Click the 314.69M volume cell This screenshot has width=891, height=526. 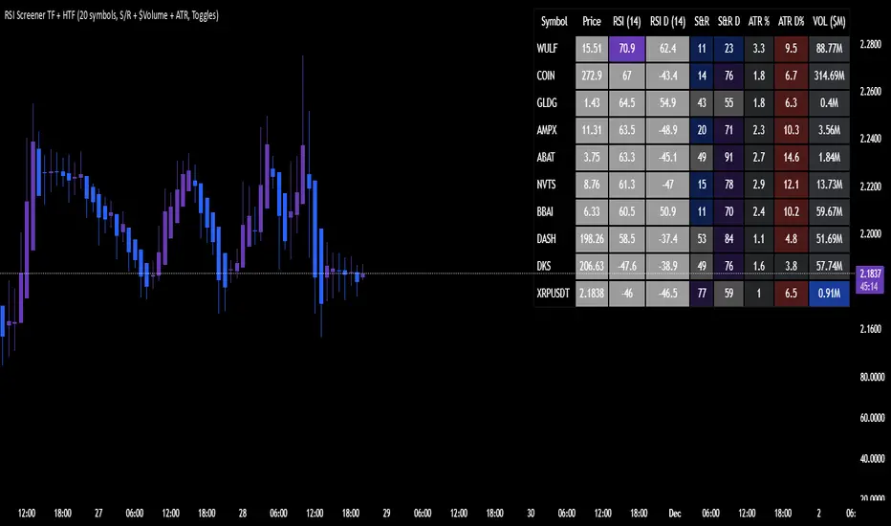[829, 76]
